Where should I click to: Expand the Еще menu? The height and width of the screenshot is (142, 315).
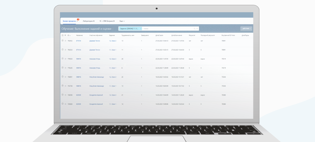click(122, 21)
